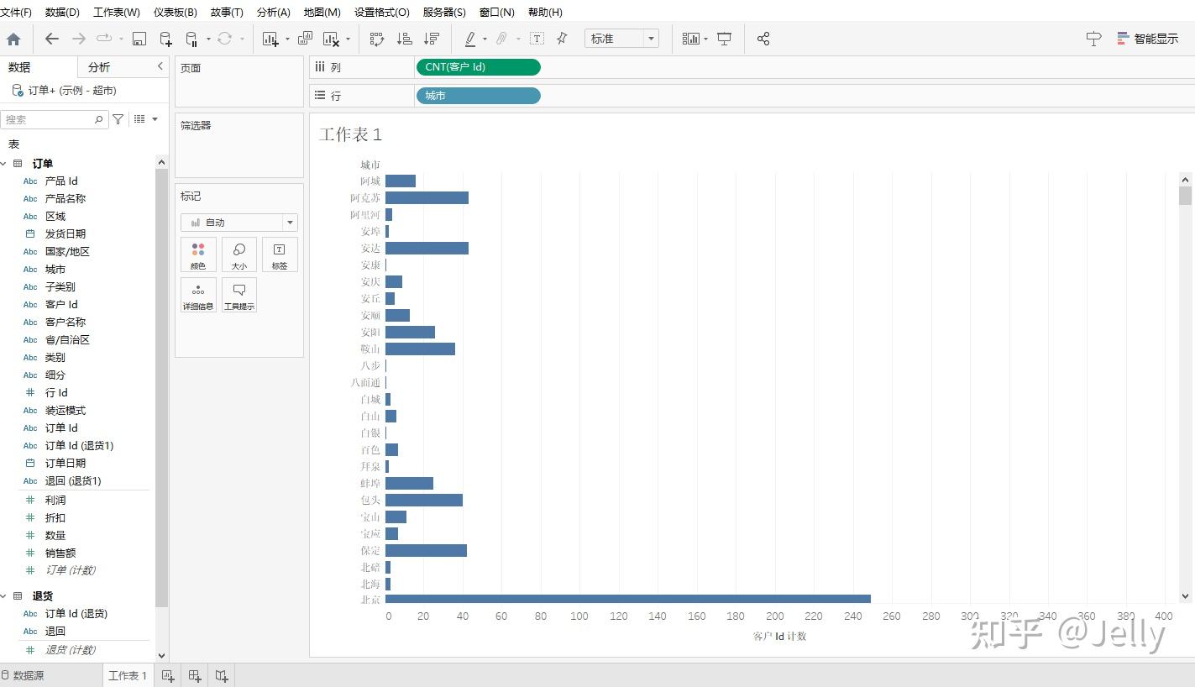Click the 城市 pill on rows shelf
This screenshot has width=1195, height=687.
pos(478,96)
